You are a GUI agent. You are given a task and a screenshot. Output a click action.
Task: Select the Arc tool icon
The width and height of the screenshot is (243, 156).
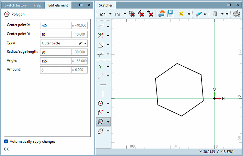coord(100,113)
